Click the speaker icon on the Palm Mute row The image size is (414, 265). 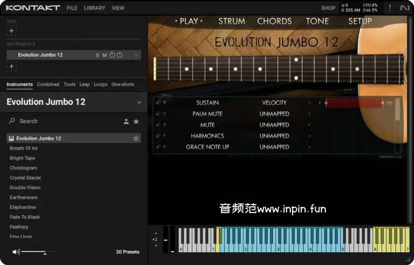point(164,114)
